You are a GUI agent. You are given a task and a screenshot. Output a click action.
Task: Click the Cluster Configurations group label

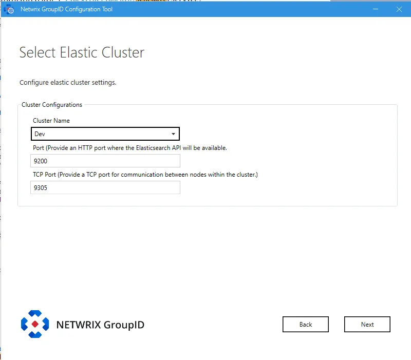pyautogui.click(x=52, y=105)
